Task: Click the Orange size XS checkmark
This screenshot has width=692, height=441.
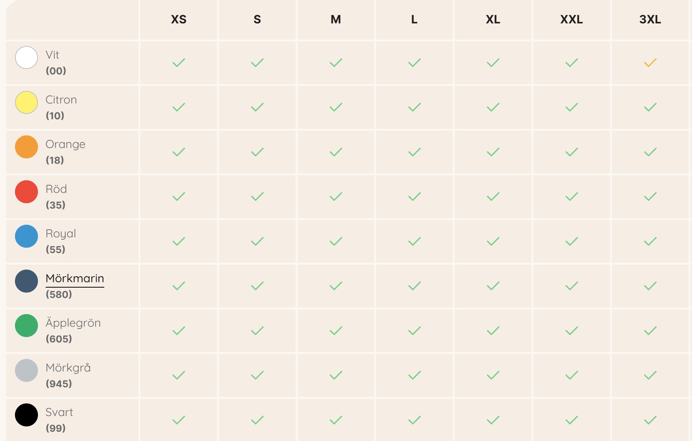Action: click(x=179, y=152)
